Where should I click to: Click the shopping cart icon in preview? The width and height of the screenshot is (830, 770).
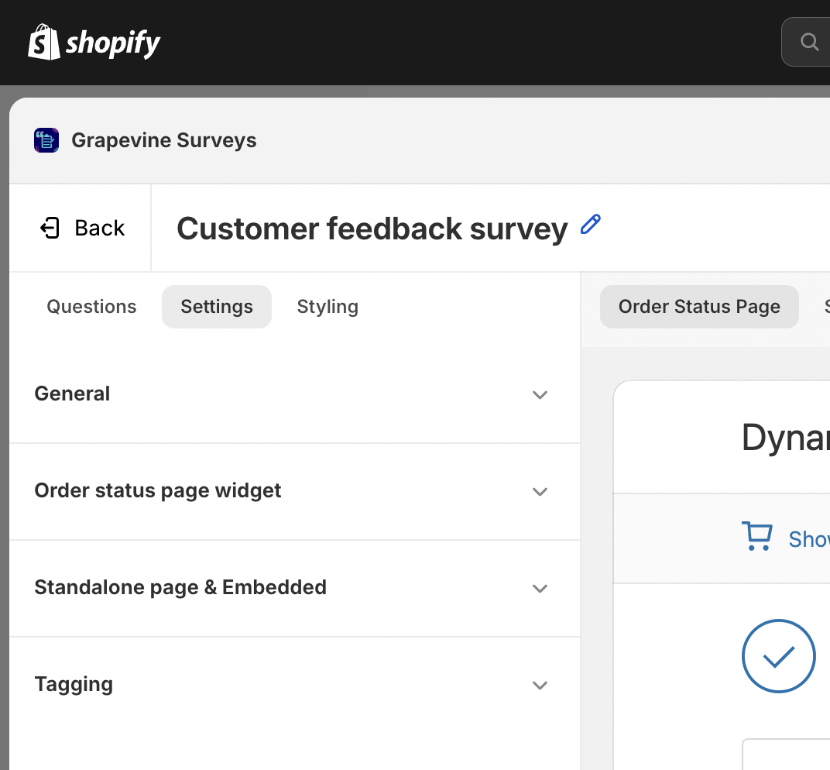tap(756, 537)
